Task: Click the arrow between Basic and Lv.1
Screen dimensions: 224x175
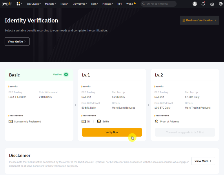Action: coord(75,105)
